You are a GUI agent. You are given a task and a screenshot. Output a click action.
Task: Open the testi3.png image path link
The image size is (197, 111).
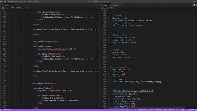pyautogui.click(x=57, y=91)
